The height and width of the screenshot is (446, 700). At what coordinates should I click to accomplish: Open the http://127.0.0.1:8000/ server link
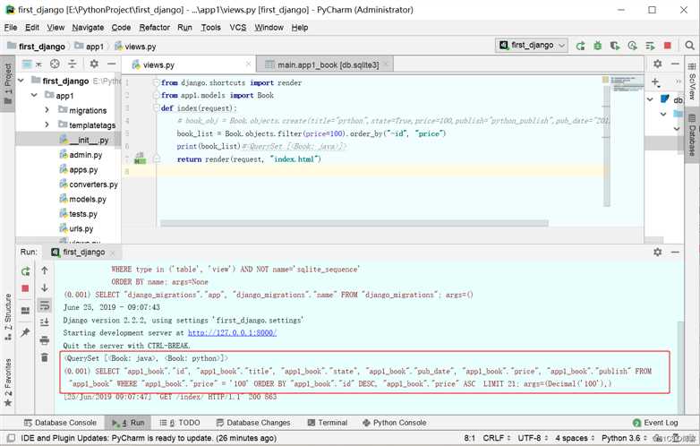click(x=232, y=332)
